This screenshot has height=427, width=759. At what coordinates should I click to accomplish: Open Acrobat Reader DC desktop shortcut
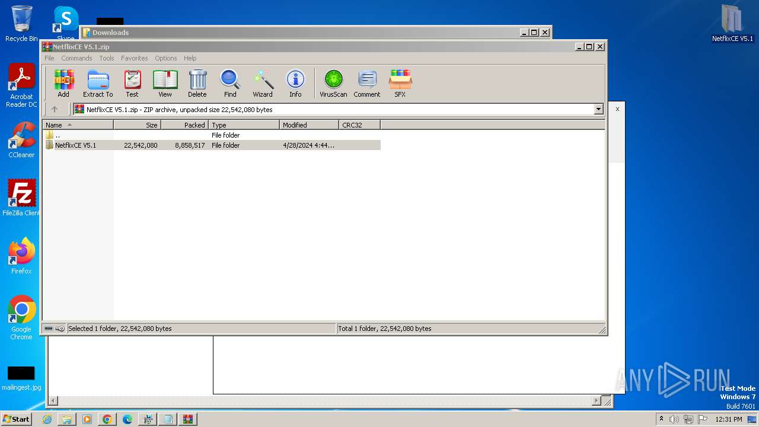pos(21,86)
